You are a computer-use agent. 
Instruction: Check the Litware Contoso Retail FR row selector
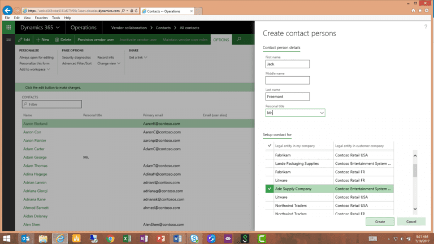click(x=270, y=180)
